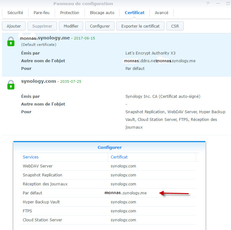Click the green lock icon for synology.com certificate
The width and height of the screenshot is (231, 230).
pyautogui.click(x=11, y=85)
